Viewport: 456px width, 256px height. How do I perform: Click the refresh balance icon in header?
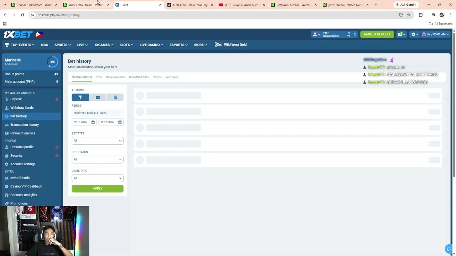click(x=355, y=34)
